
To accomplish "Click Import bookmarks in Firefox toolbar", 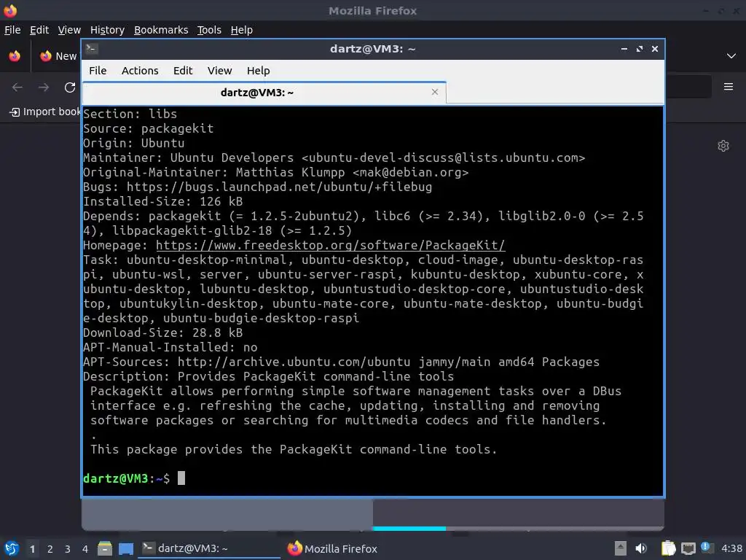I will pos(45,112).
